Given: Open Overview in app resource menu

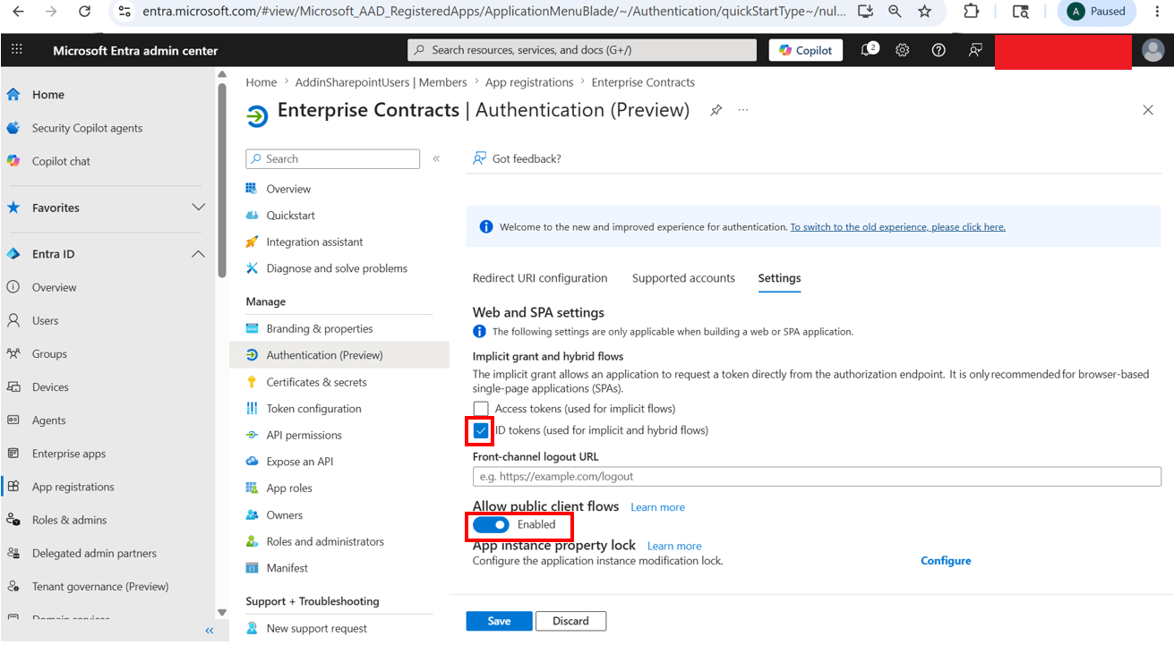Looking at the screenshot, I should (288, 189).
